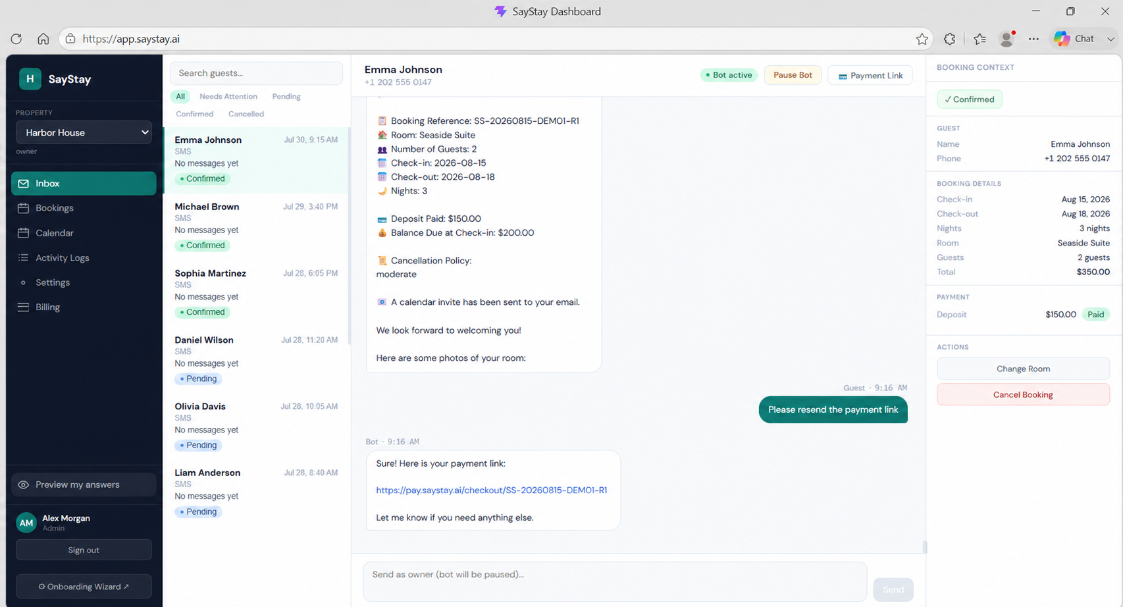Open the favorites list icon

click(979, 39)
